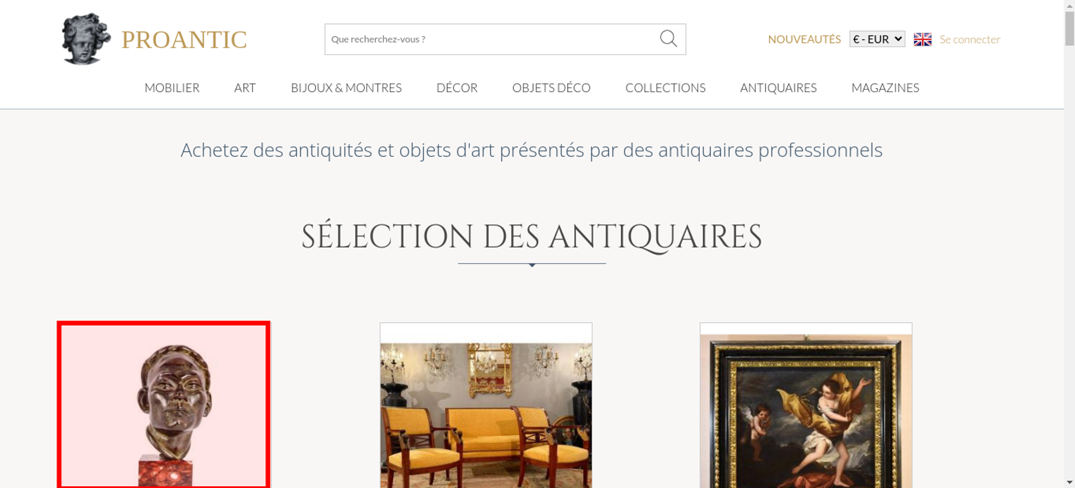
Task: Open the yellow salon furniture thumbnail
Action: click(x=486, y=406)
